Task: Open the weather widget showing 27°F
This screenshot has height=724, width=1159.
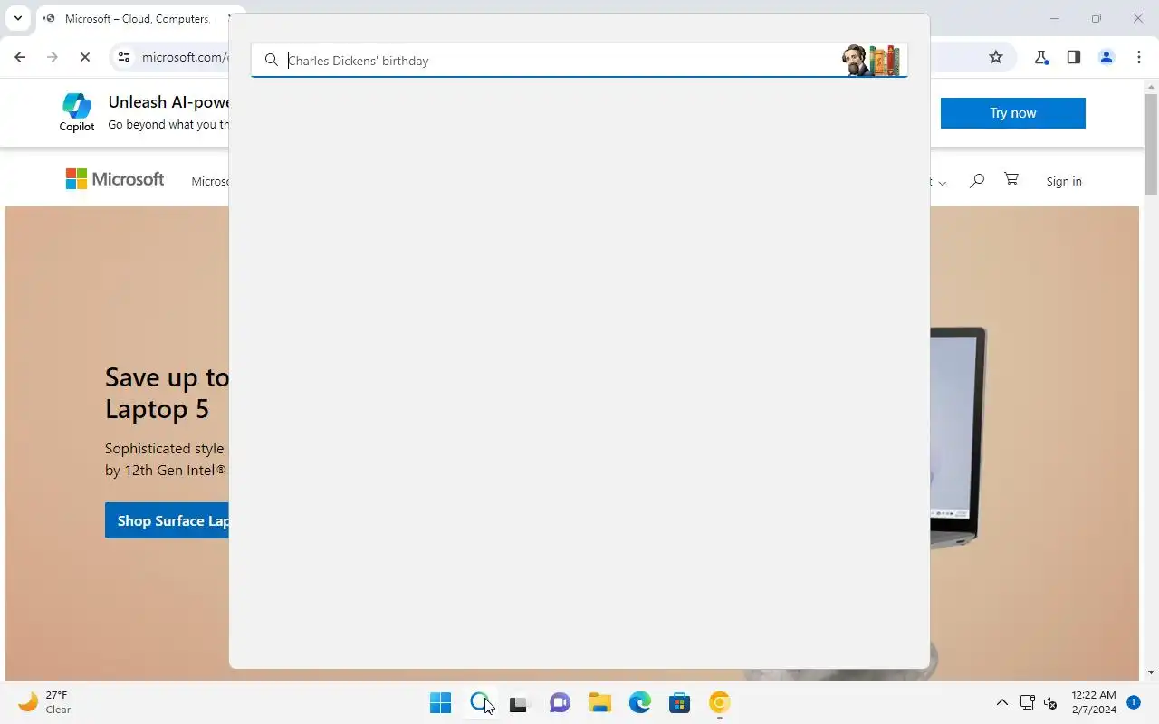Action: point(45,702)
